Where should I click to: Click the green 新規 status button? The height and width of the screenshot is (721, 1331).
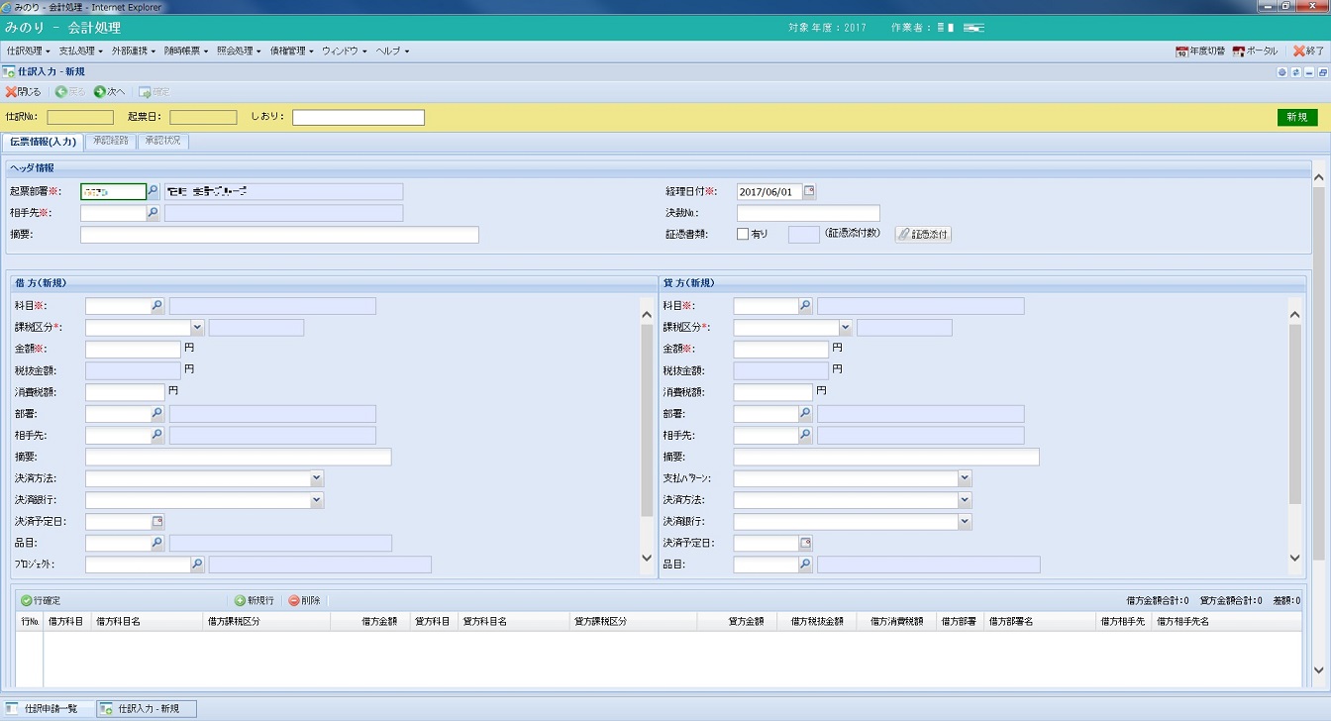coord(1297,117)
